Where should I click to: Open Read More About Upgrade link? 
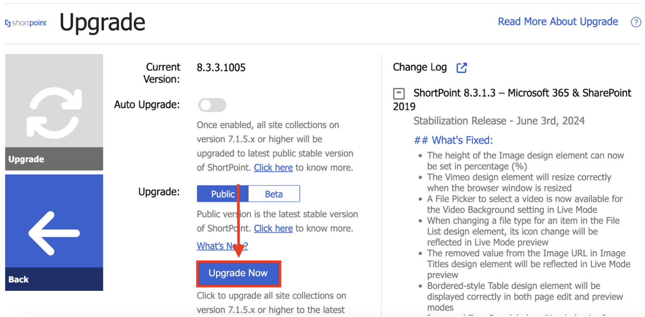coord(558,21)
